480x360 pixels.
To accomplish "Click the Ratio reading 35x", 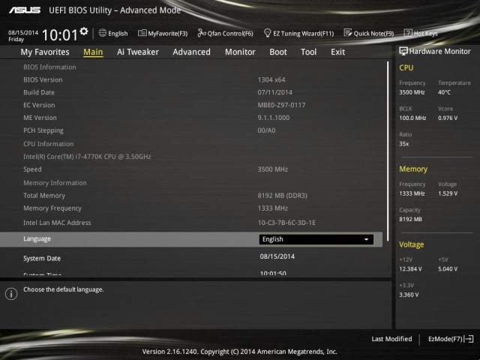I will (x=403, y=144).
